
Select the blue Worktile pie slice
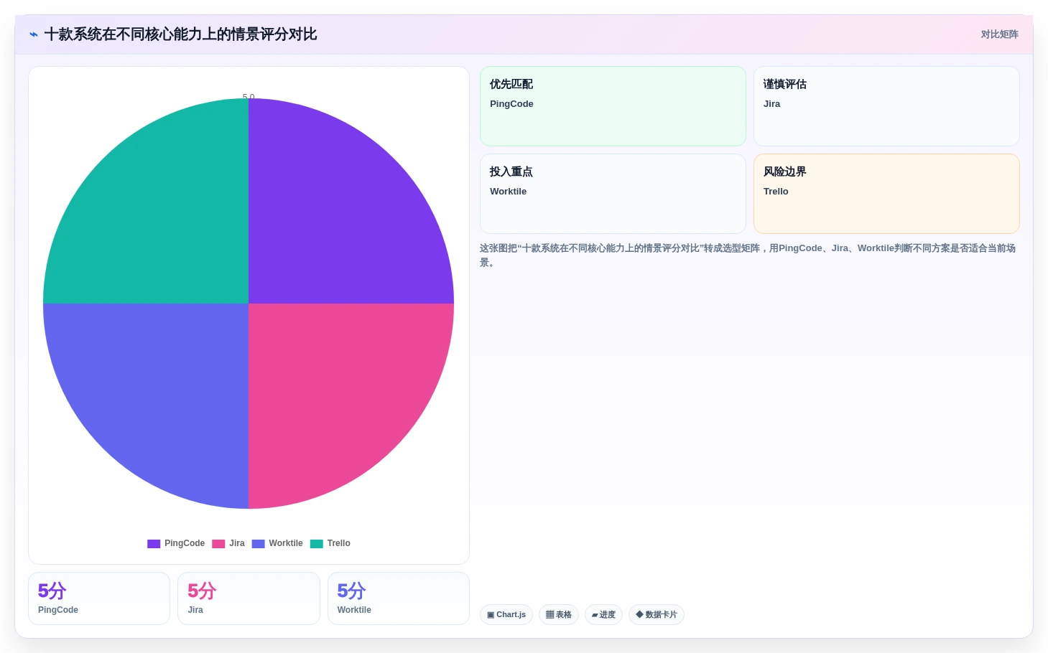[162, 391]
